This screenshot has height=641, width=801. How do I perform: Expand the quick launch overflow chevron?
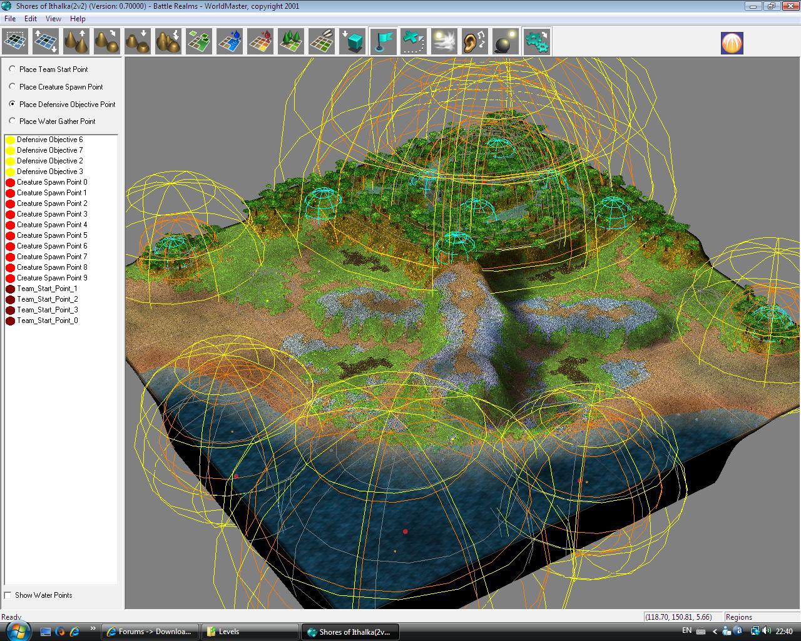(94, 628)
